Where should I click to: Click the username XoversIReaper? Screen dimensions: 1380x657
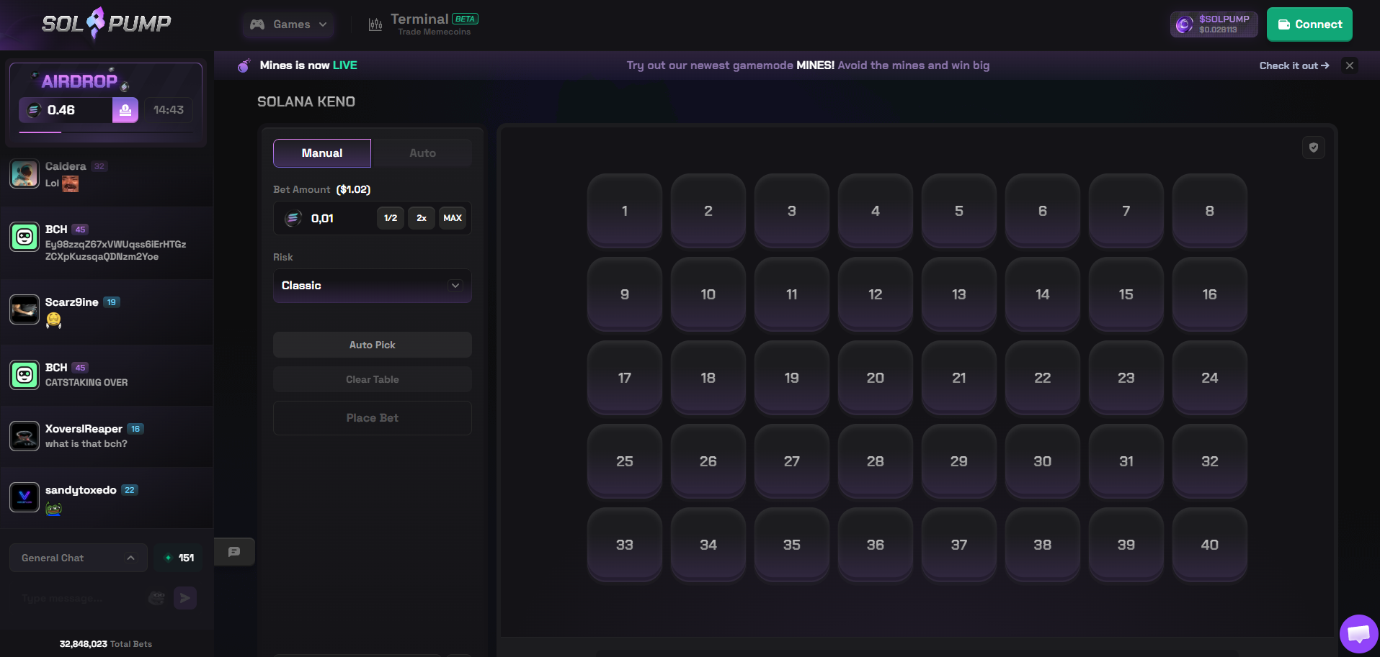pos(84,429)
